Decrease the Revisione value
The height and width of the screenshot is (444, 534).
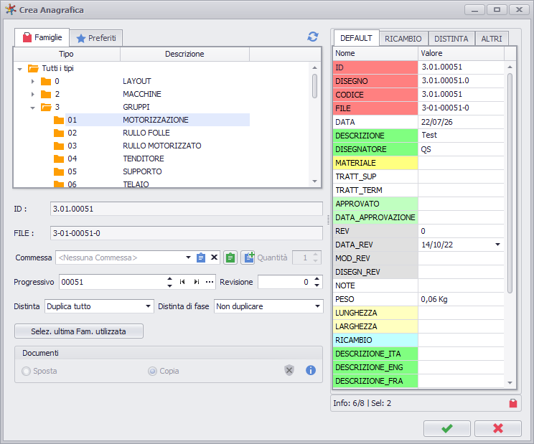317,285
